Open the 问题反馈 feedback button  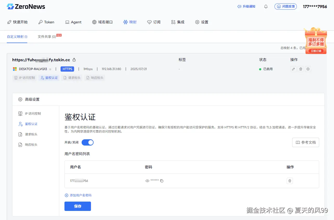click(x=286, y=6)
